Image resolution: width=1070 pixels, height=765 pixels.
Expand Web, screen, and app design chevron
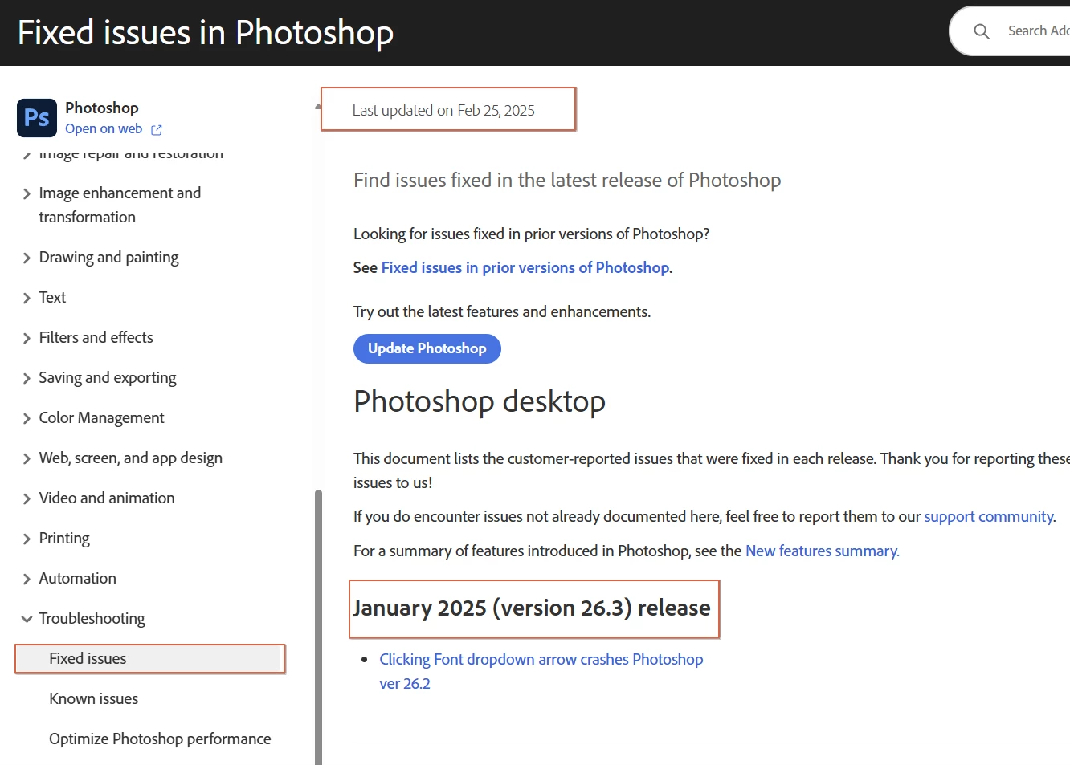(x=27, y=458)
